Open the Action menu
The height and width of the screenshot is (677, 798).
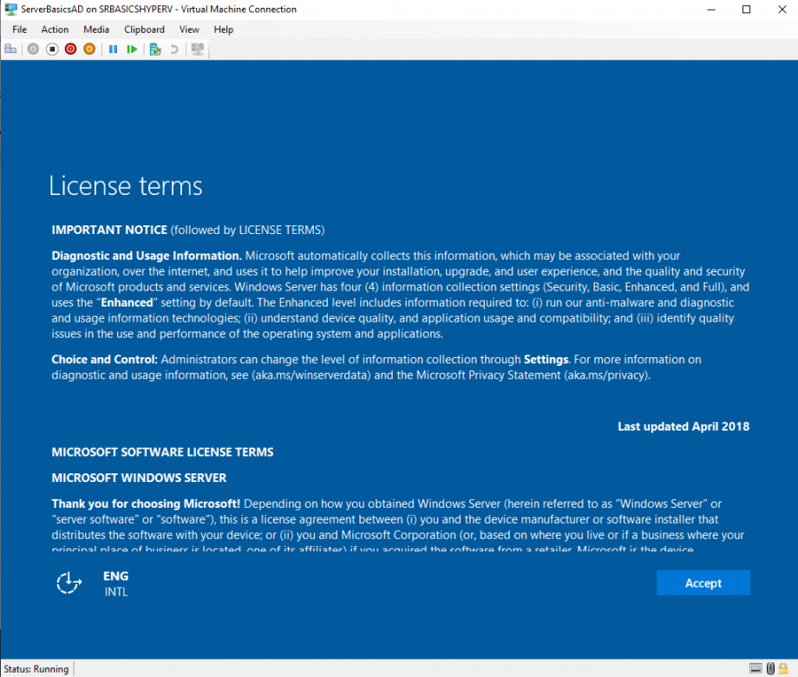pos(55,29)
